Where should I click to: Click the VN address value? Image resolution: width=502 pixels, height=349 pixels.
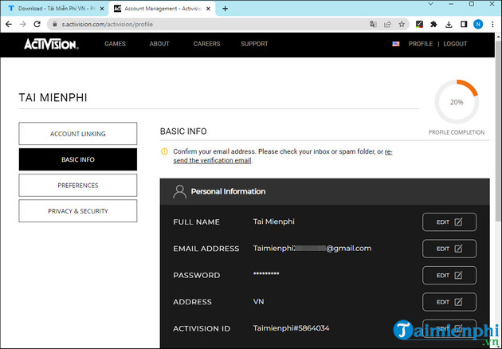point(259,302)
